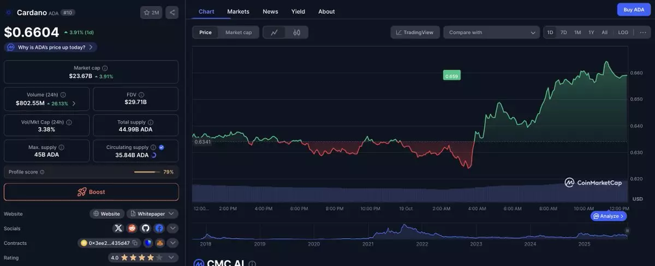Open 'Why is ADA's price up today?'
The image size is (655, 266).
(x=51, y=47)
